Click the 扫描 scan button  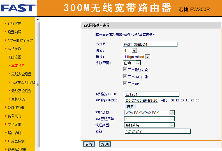pos(130,106)
